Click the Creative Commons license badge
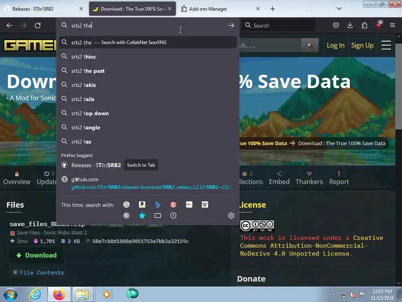The image size is (402, 302). click(x=257, y=226)
